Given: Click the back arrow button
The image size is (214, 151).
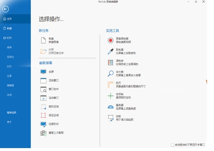Looking at the screenshot, I should click(x=5, y=9).
